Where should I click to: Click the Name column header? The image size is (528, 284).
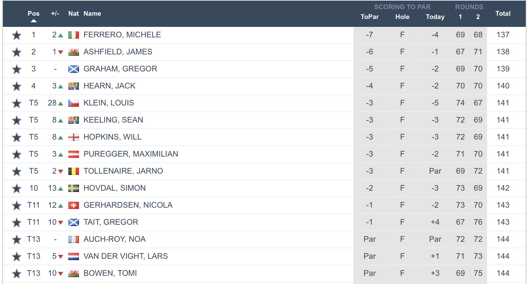92,13
